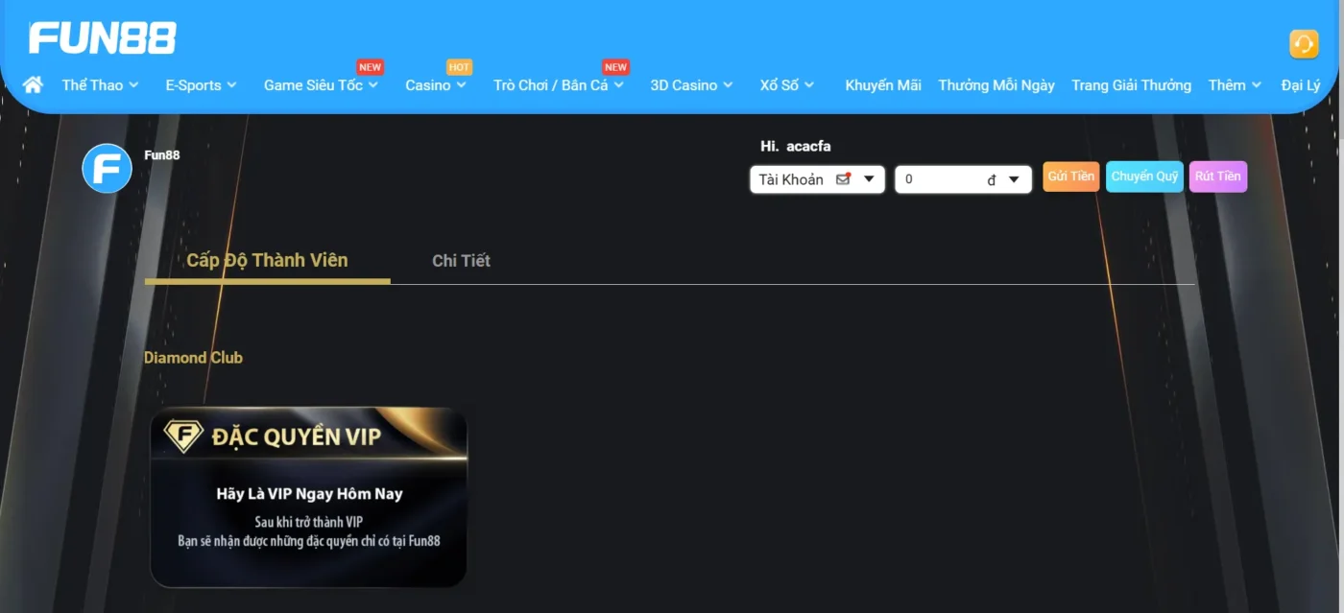Switch to the Chi Tiết tab
The width and height of the screenshot is (1344, 613).
pyautogui.click(x=461, y=261)
